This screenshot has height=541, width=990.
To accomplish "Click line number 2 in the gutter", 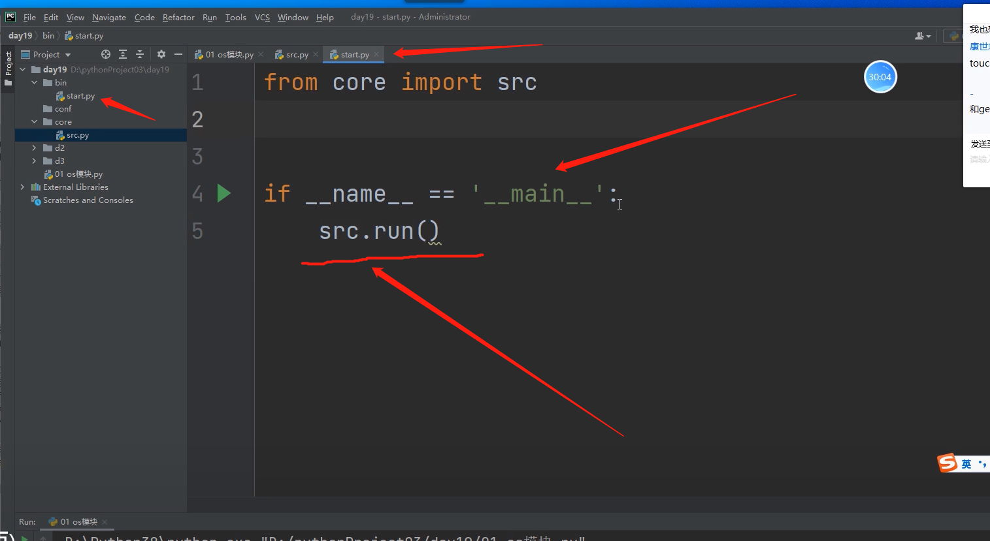I will pos(197,119).
